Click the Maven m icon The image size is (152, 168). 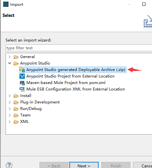pyautogui.click(x=22, y=83)
